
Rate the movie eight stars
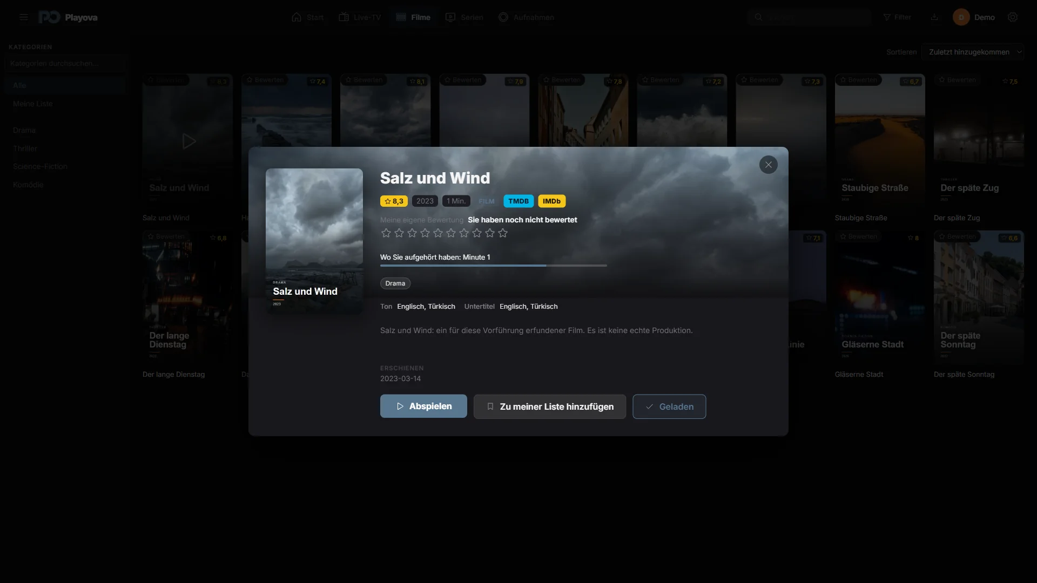coord(477,233)
